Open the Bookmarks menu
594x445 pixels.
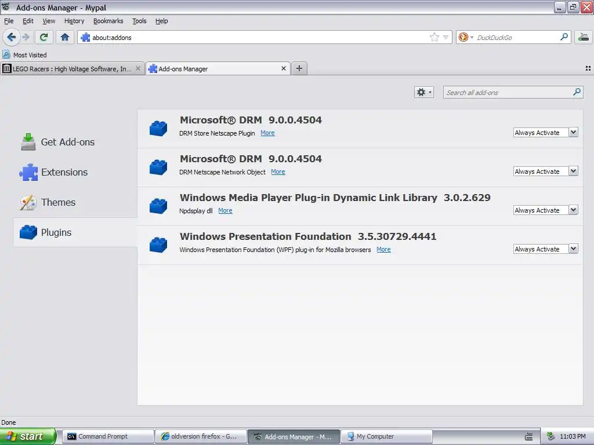[x=108, y=21]
